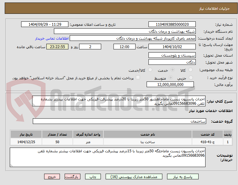Screen dimensions: 238x185
Task: Click the پاسخ به نیاز button
Action: point(183,177)
